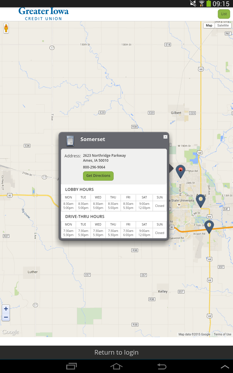
Task: Open the Android recent apps button
Action: coord(71,366)
